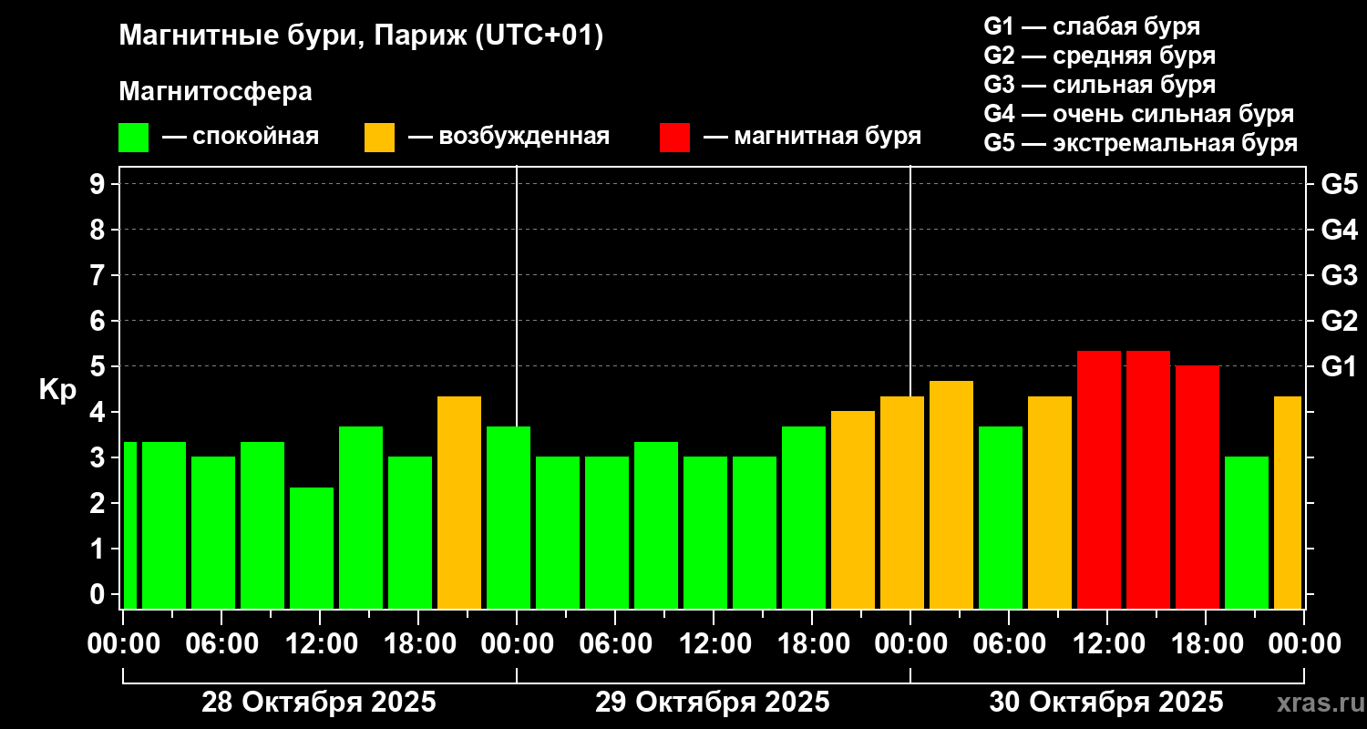
Task: Click the Kp 4 orange bar on 29 October evening
Action: point(853,509)
